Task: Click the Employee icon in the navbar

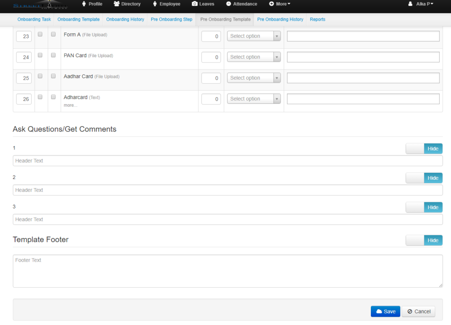Action: click(x=155, y=4)
